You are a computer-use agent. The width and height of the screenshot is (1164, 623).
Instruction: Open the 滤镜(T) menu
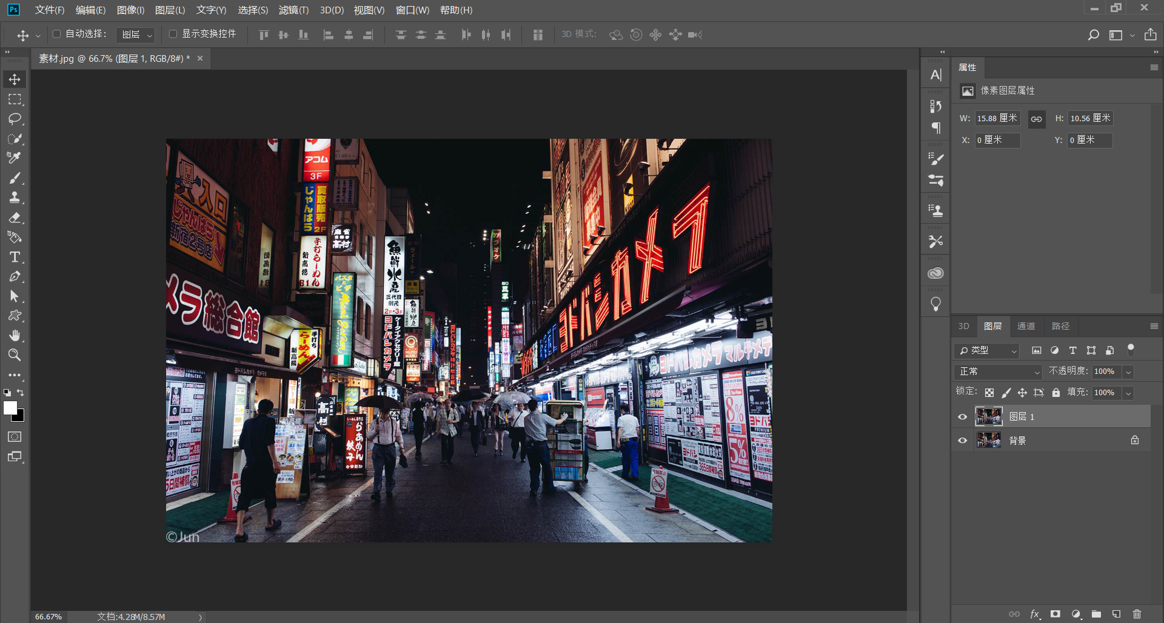point(293,10)
